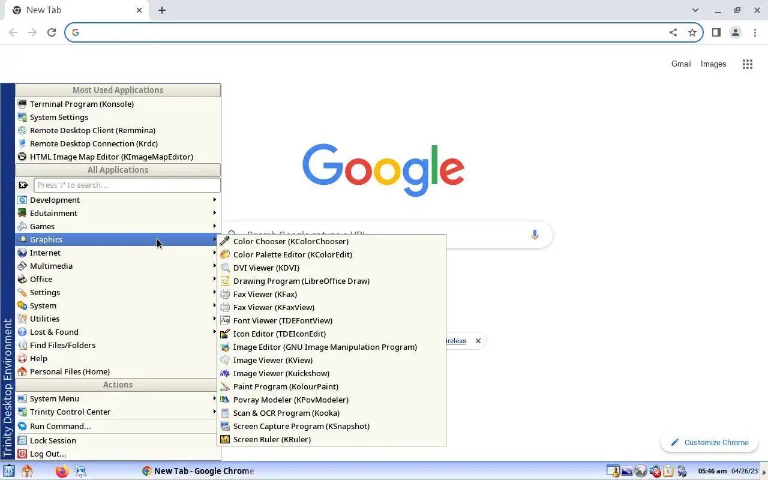768x480 pixels.
Task: Open Fax Viewer (KFax)
Action: point(331,294)
